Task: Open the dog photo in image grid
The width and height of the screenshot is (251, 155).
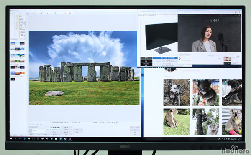Action: coord(177,92)
